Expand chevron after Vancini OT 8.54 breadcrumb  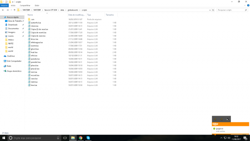[59, 10]
